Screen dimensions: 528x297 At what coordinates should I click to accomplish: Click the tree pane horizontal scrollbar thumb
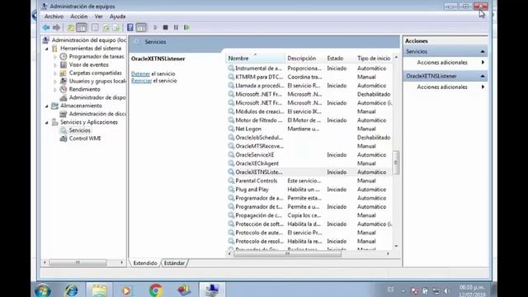coord(78,262)
